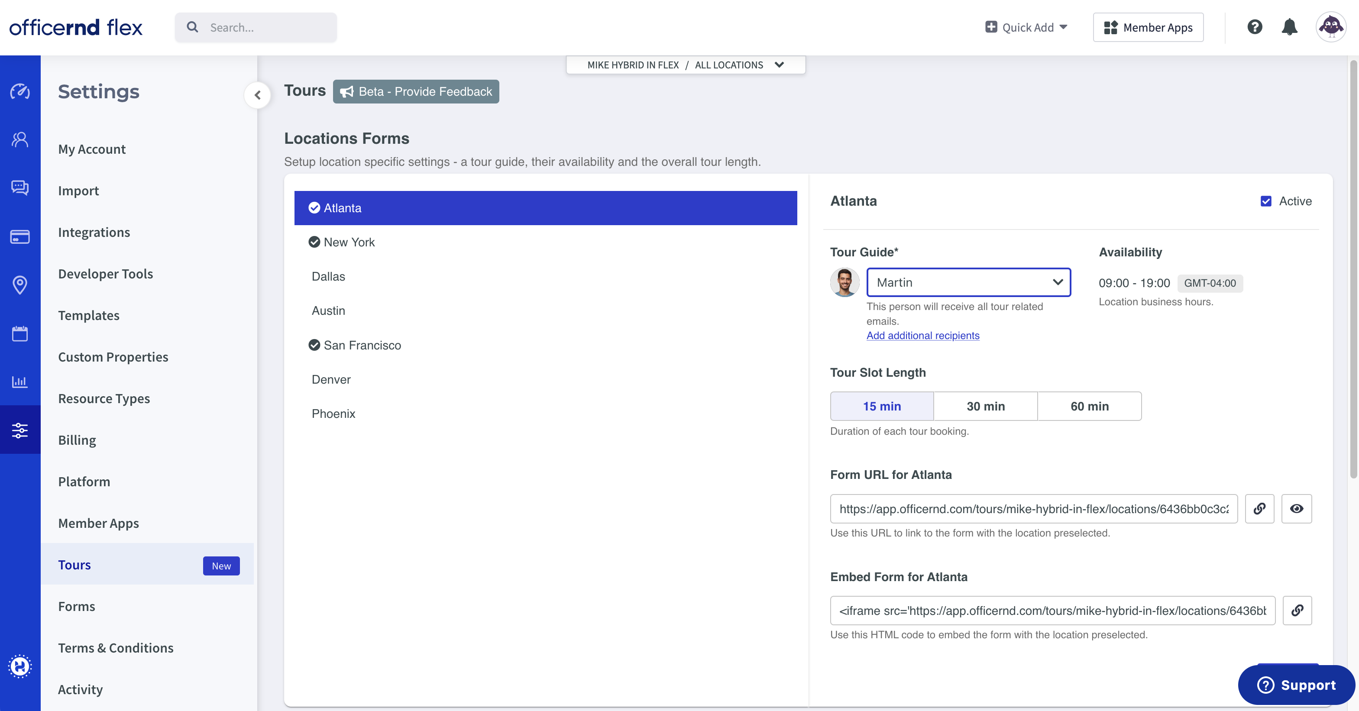Click the GMT-04:00 timezone badge
Image resolution: width=1359 pixels, height=711 pixels.
click(x=1210, y=283)
